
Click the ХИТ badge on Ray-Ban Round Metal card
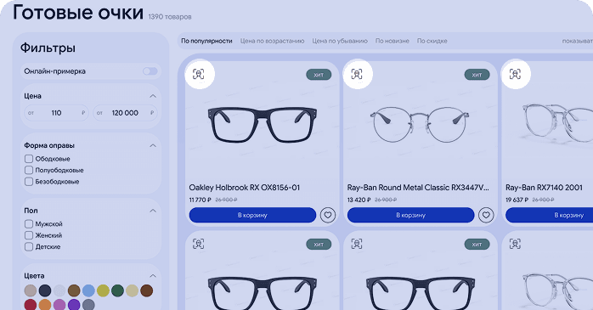click(x=477, y=75)
